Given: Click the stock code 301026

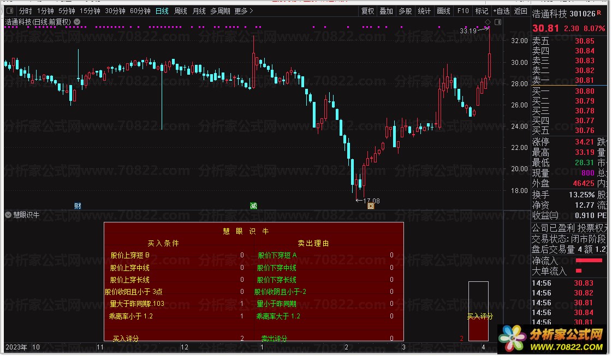Looking at the screenshot, I should point(583,14).
